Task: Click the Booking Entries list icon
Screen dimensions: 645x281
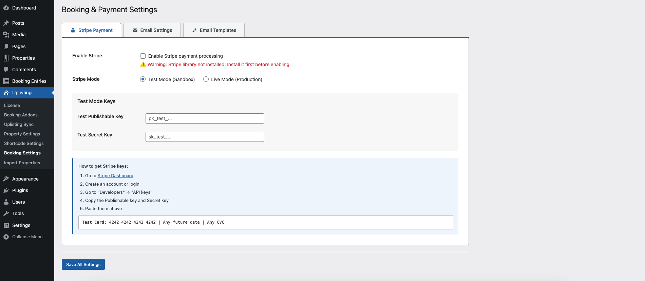Action: click(x=6, y=81)
